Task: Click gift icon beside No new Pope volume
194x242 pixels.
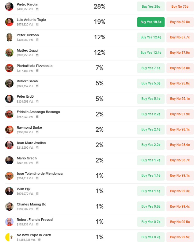Action: 39,240
